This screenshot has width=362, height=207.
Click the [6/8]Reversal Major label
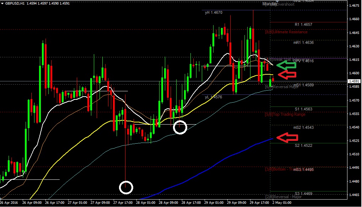tap(282, 87)
